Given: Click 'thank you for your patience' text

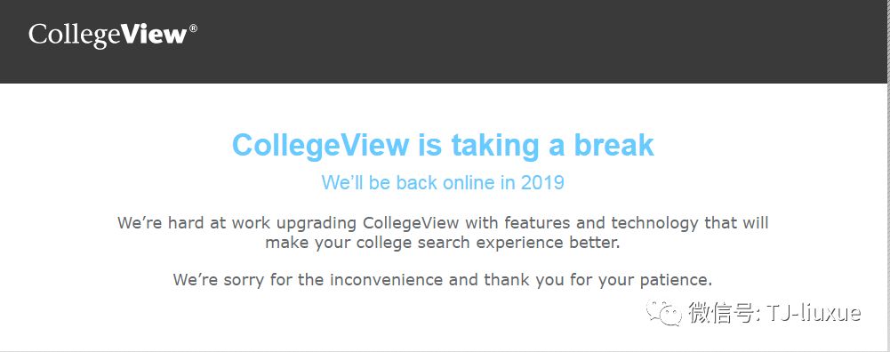Looking at the screenshot, I should coord(598,280).
